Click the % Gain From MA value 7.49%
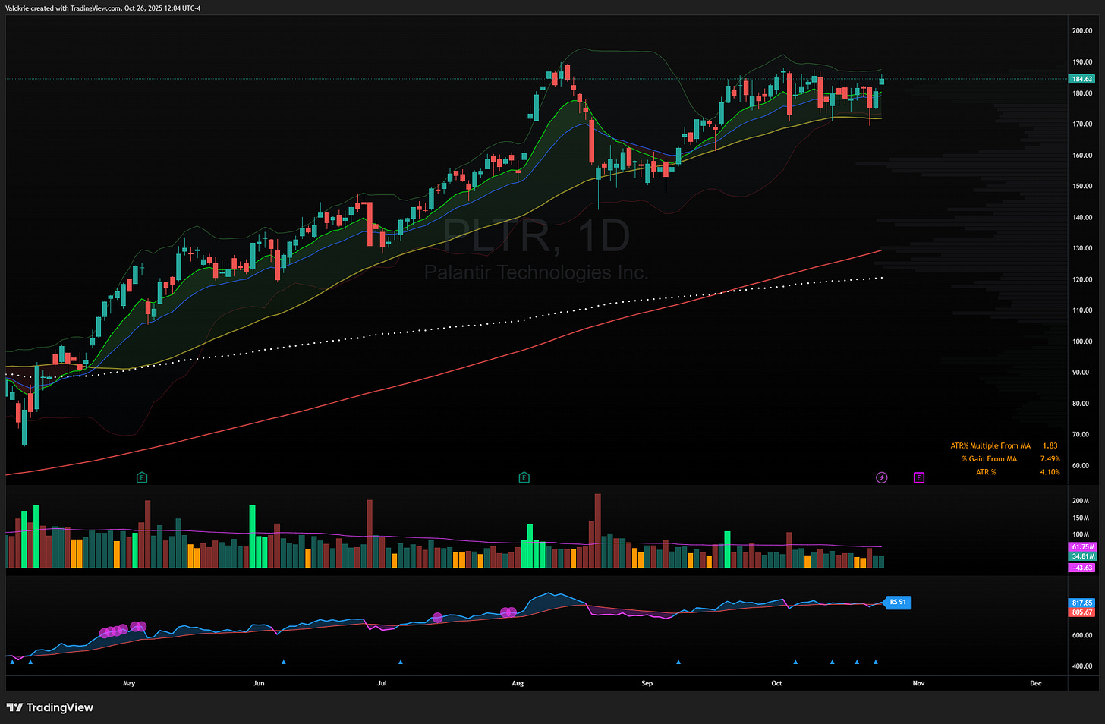This screenshot has height=724, width=1105. tap(1050, 458)
